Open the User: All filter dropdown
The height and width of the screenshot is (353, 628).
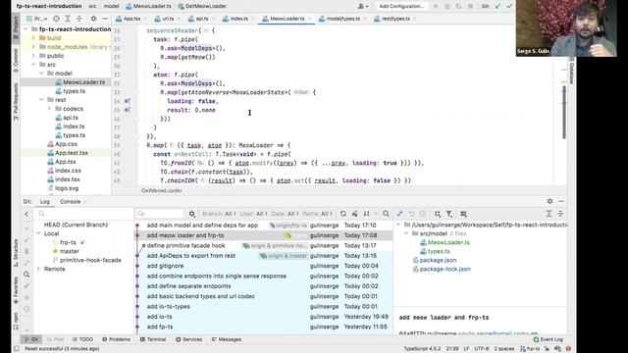pyautogui.click(x=253, y=214)
